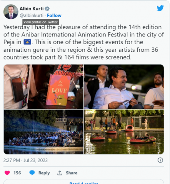Open the LOVE booklet photo
This screenshot has width=170, height=184.
43,87
